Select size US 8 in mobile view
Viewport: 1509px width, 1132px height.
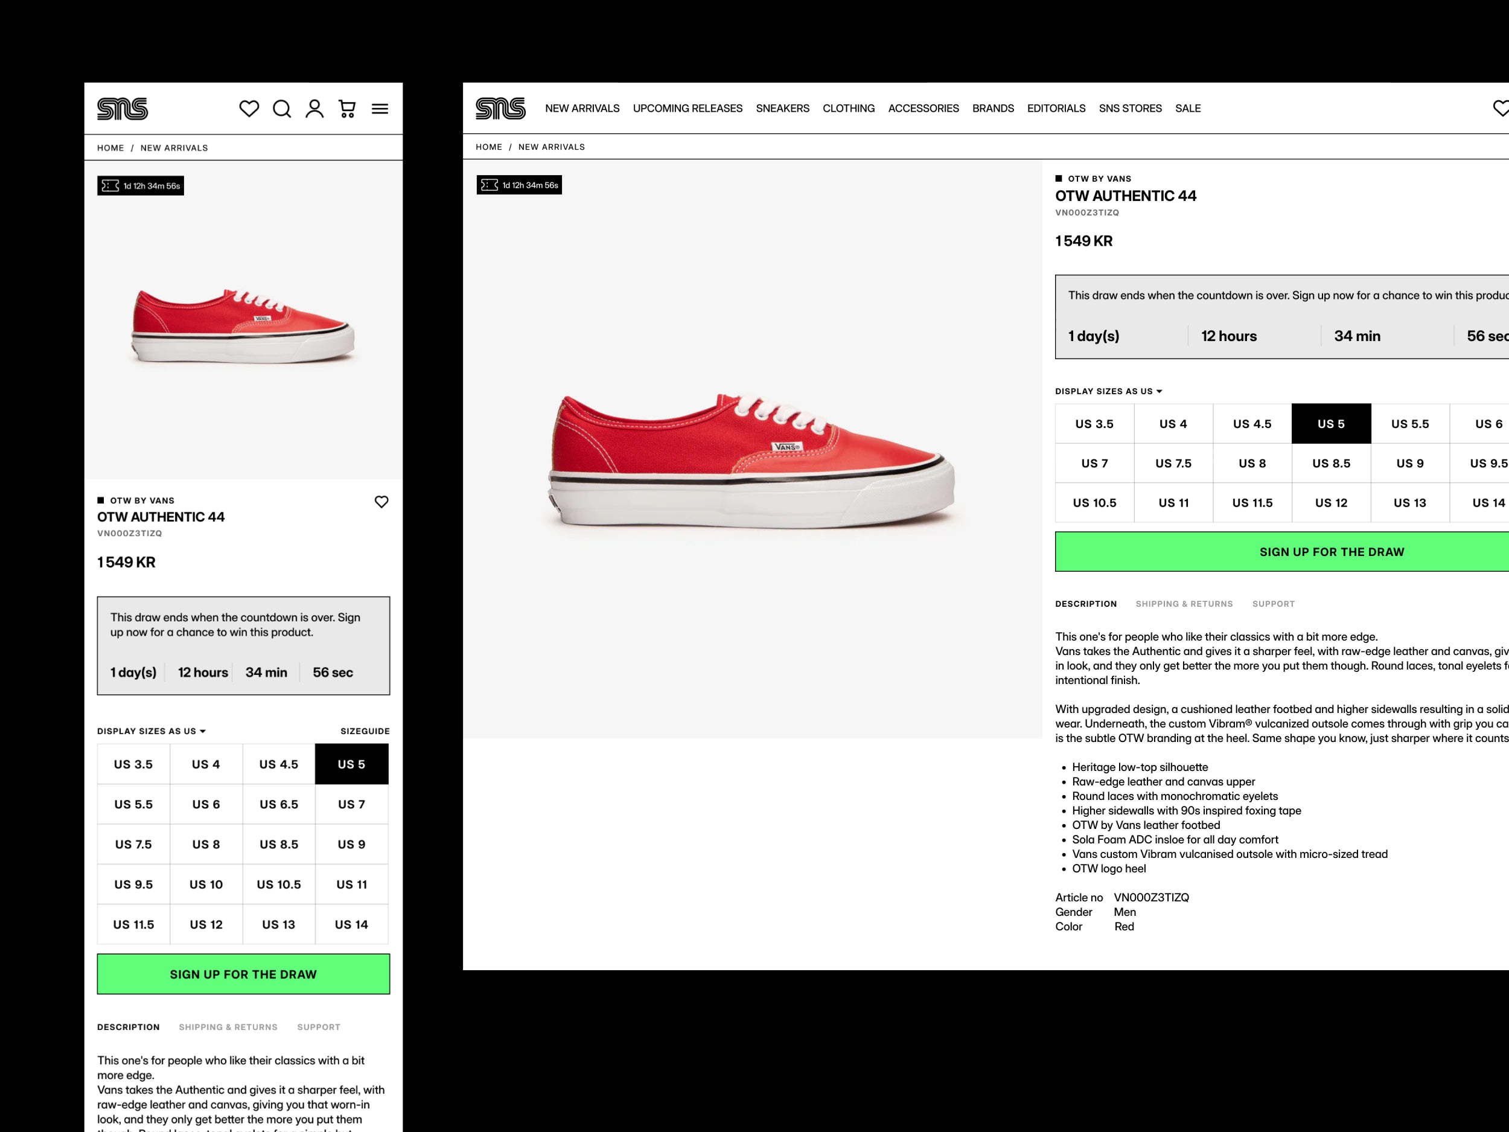206,844
